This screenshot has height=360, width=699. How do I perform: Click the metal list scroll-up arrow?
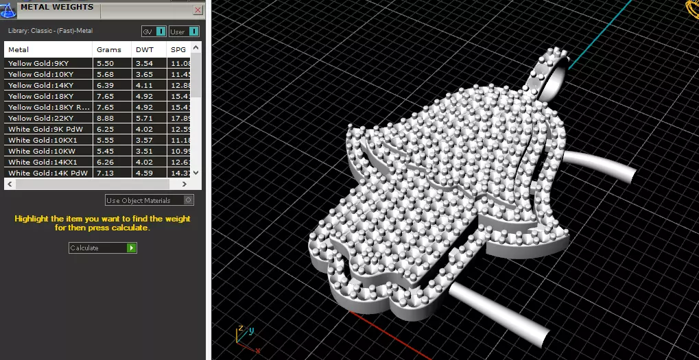(196, 47)
